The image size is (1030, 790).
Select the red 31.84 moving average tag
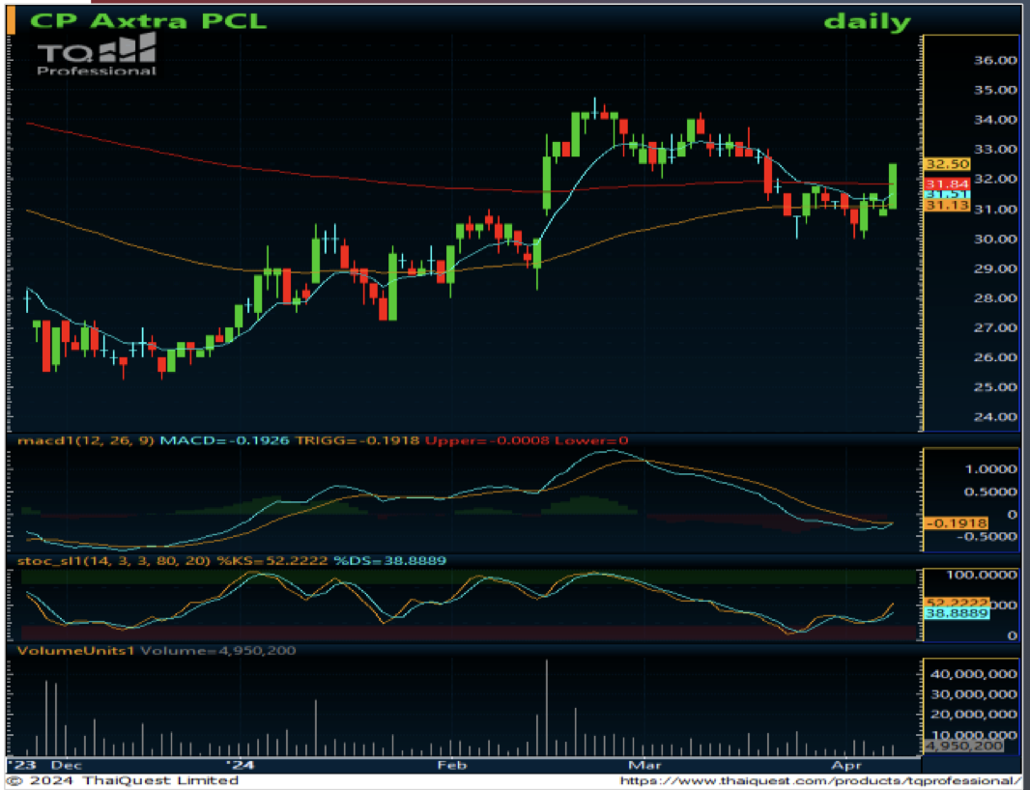pos(947,183)
